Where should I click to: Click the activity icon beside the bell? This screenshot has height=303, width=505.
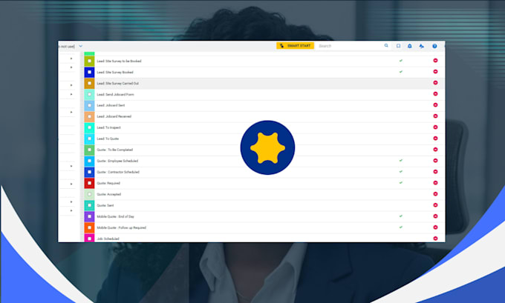pyautogui.click(x=422, y=46)
